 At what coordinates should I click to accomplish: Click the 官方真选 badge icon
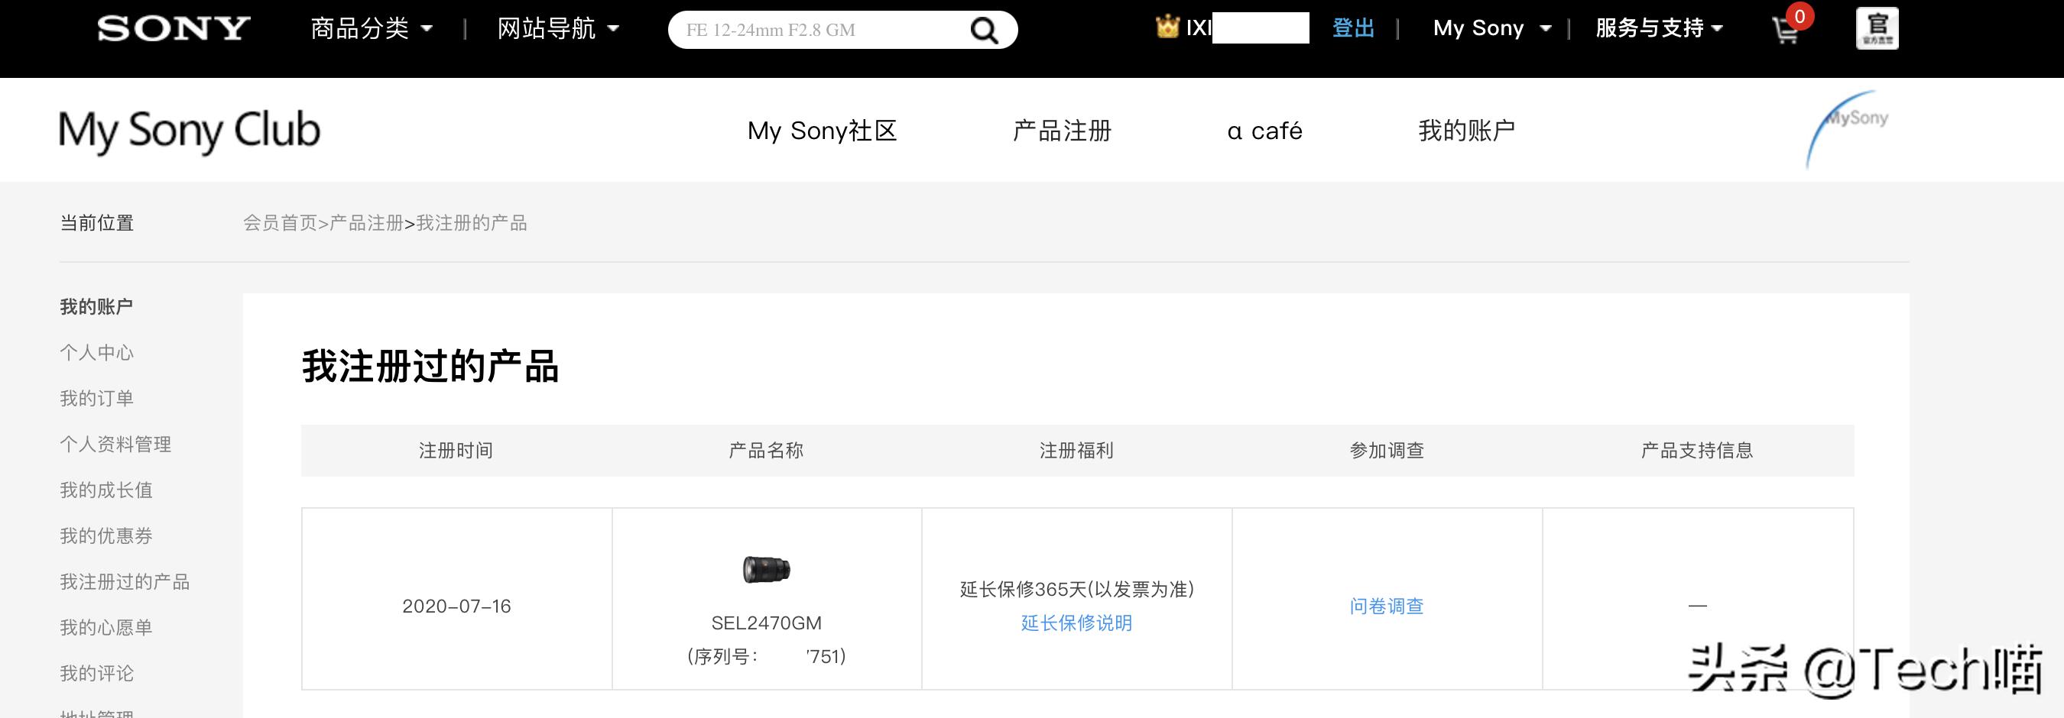[1877, 28]
